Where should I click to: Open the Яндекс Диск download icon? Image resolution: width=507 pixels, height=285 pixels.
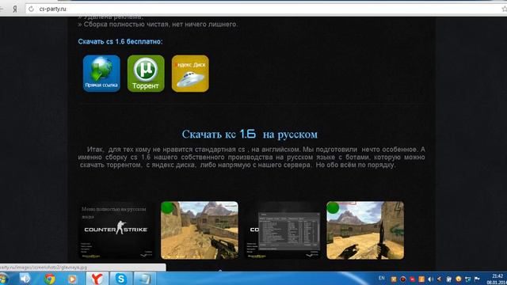[x=190, y=74]
